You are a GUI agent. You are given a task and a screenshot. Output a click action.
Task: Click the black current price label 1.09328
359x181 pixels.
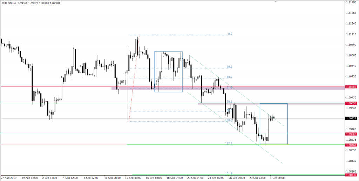pyautogui.click(x=351, y=118)
